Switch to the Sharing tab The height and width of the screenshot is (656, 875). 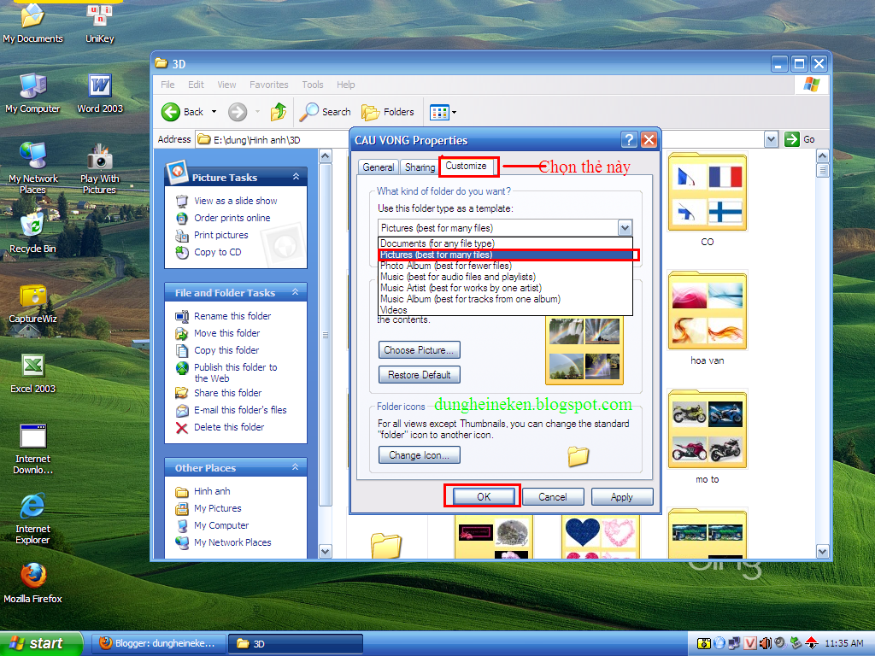pyautogui.click(x=420, y=167)
